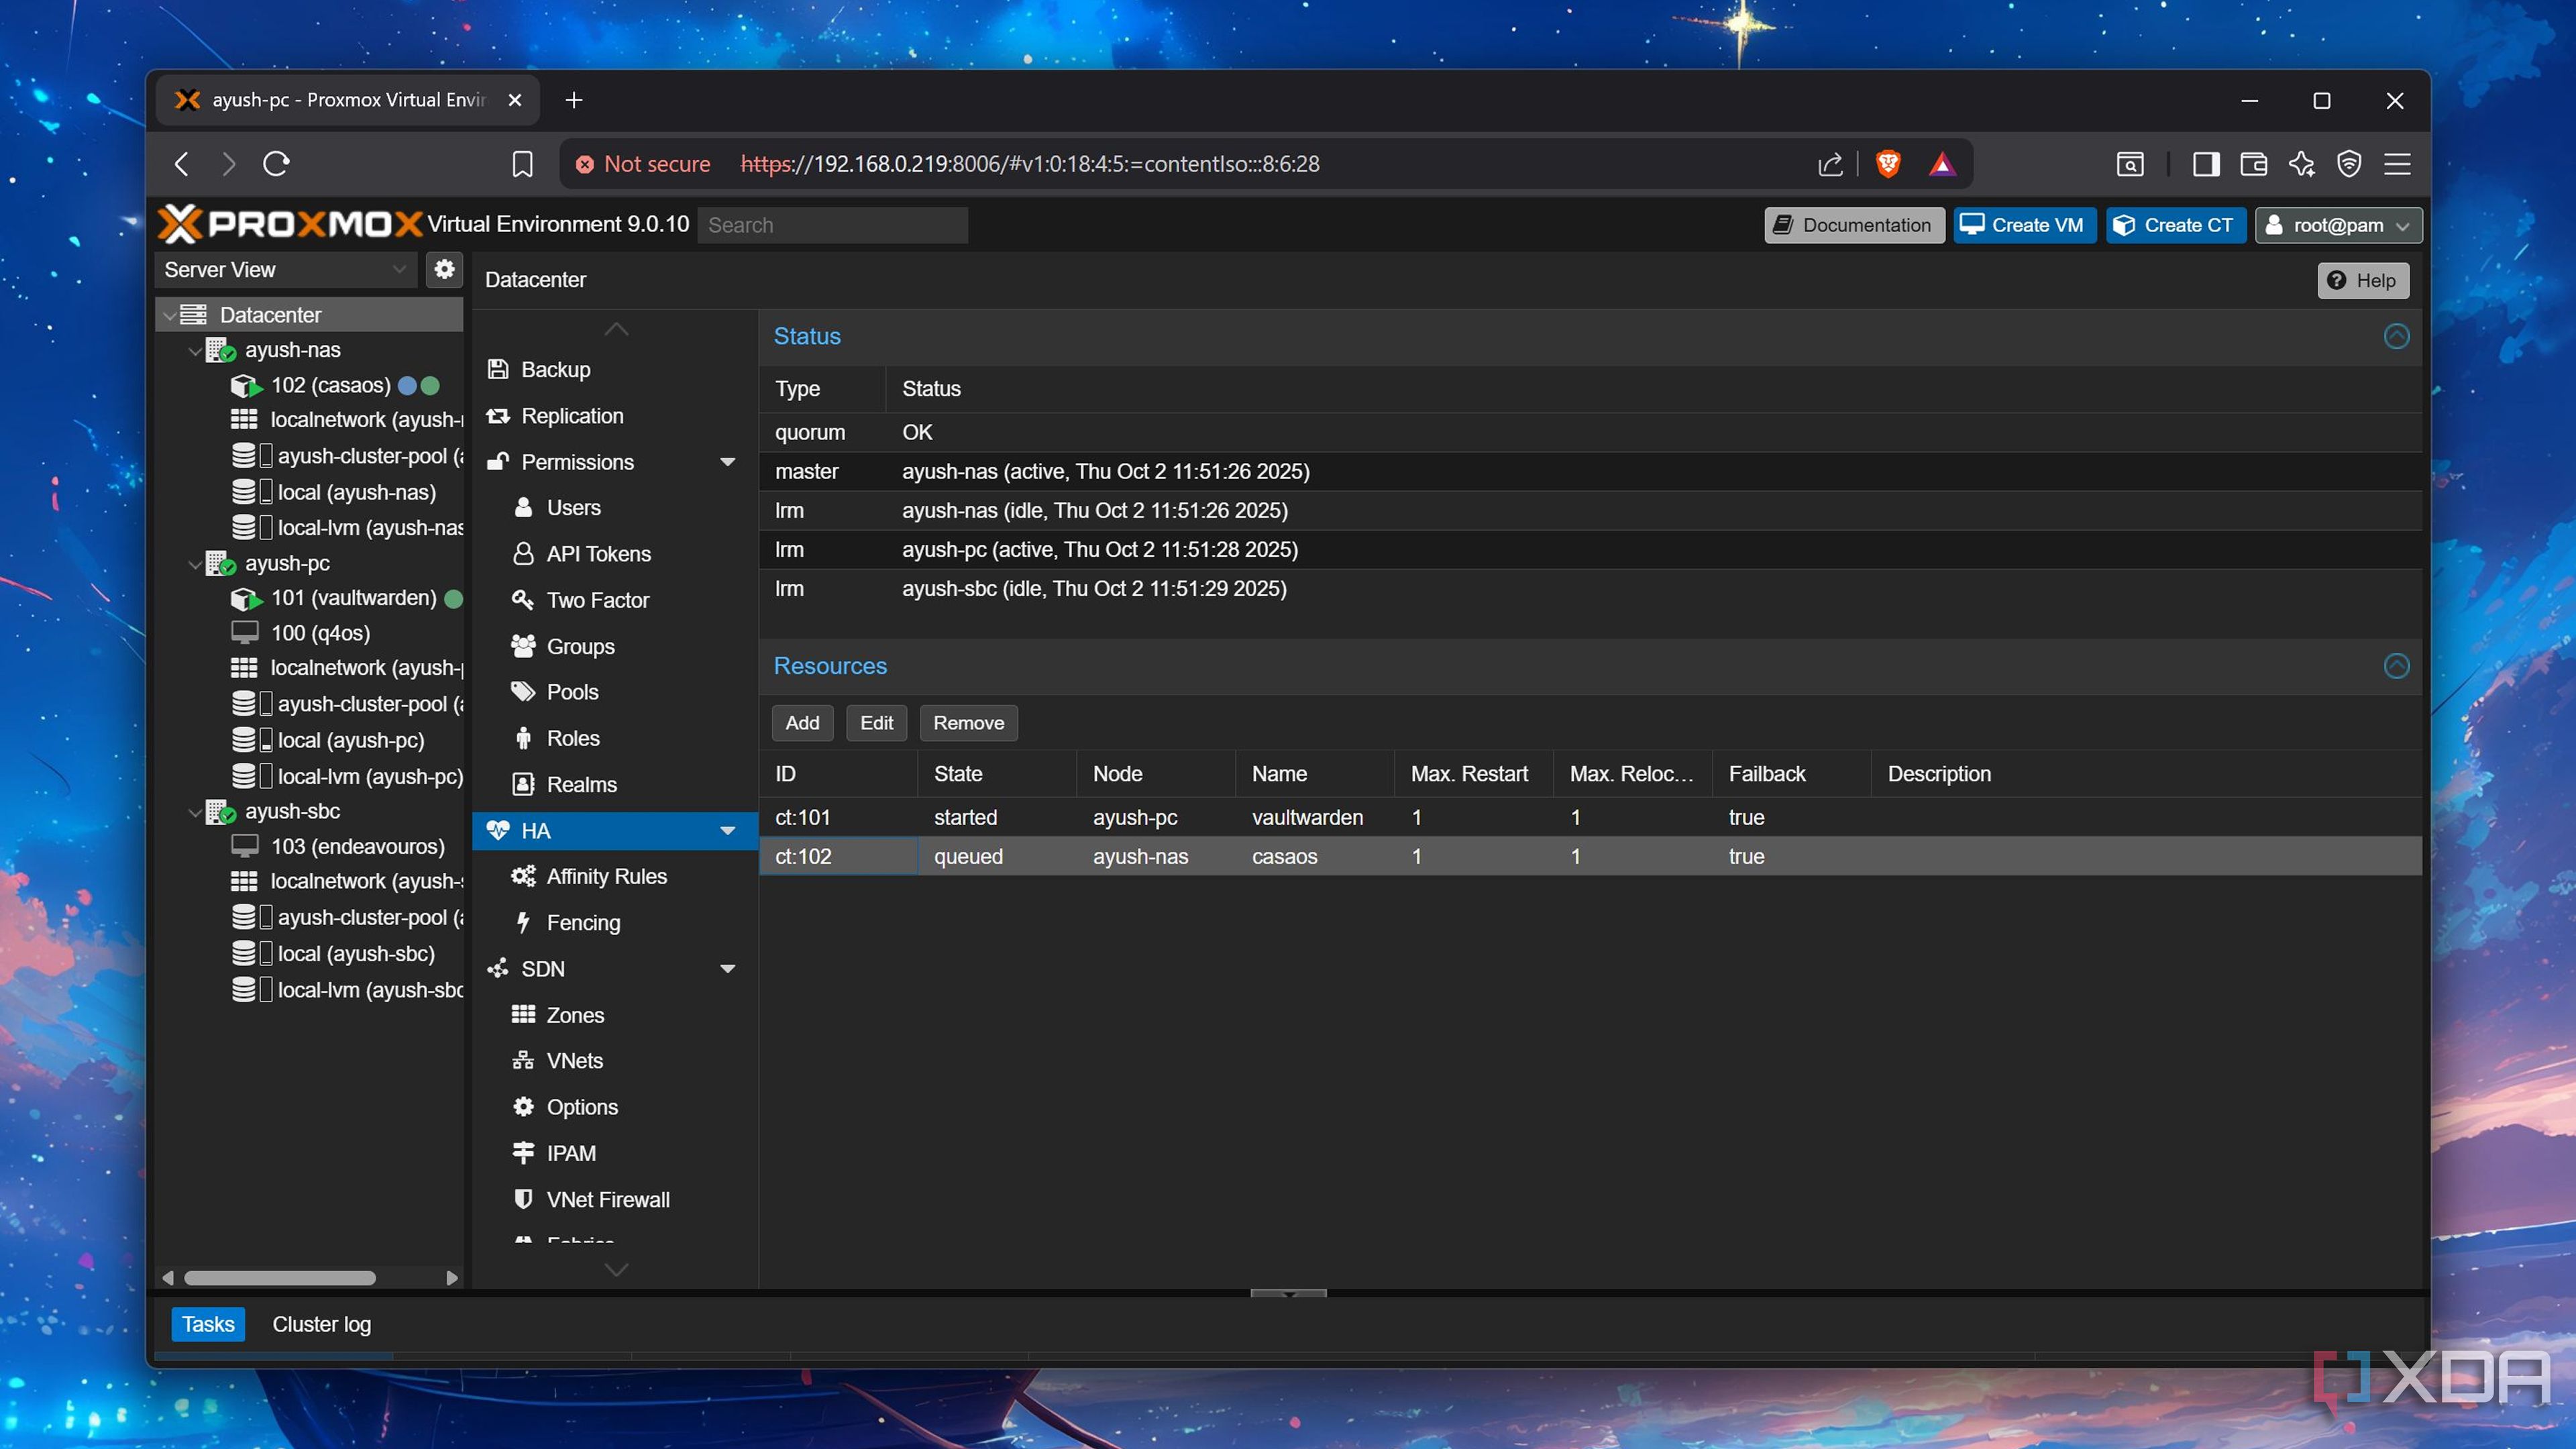Open Two Factor settings

(x=614, y=600)
